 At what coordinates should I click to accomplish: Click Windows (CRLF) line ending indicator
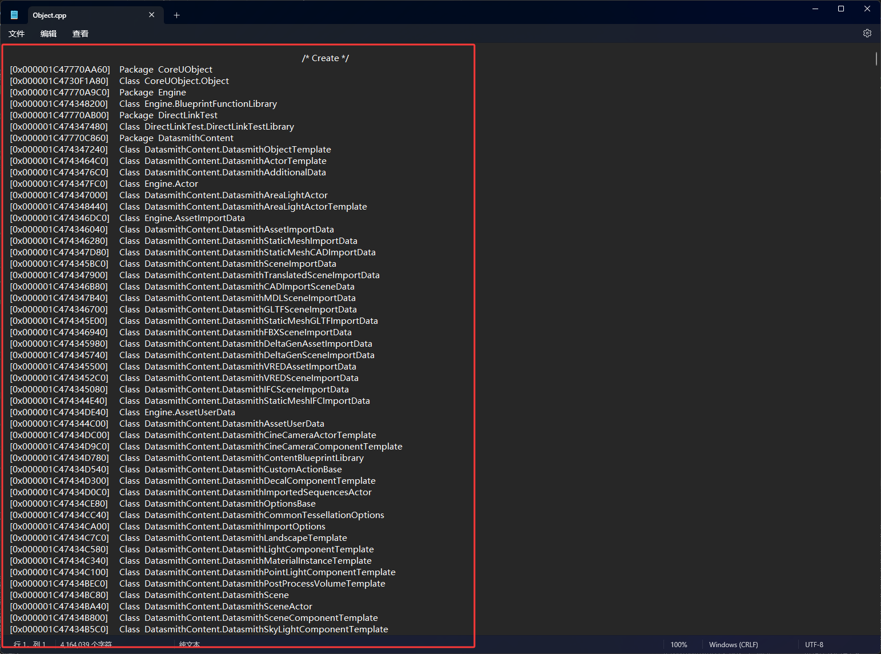[x=734, y=644]
